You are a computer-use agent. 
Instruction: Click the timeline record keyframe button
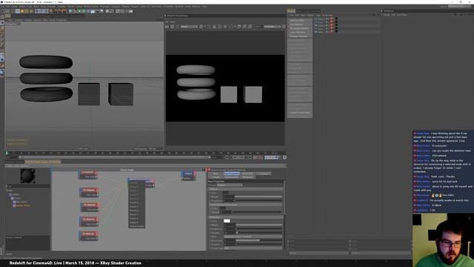click(256, 157)
